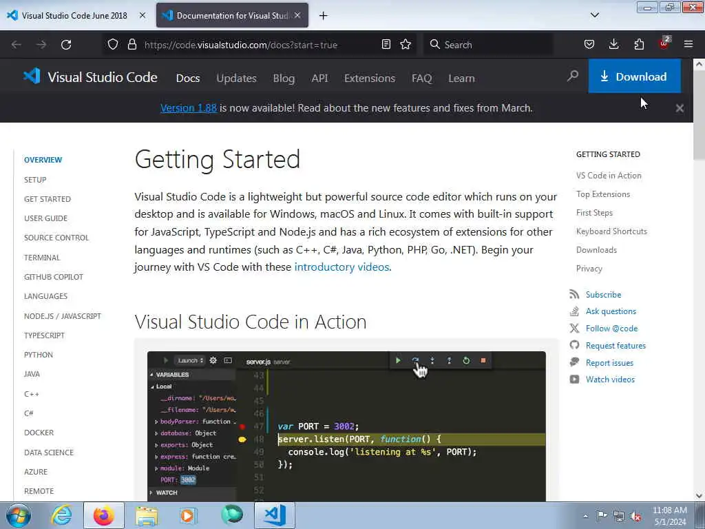The width and height of the screenshot is (705, 529).
Task: Click the scrollbar down arrow
Action: tap(699, 495)
